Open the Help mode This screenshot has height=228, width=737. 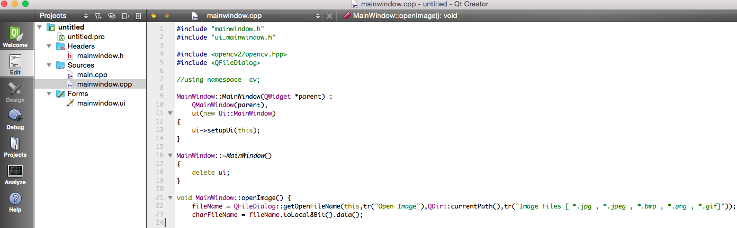15,202
